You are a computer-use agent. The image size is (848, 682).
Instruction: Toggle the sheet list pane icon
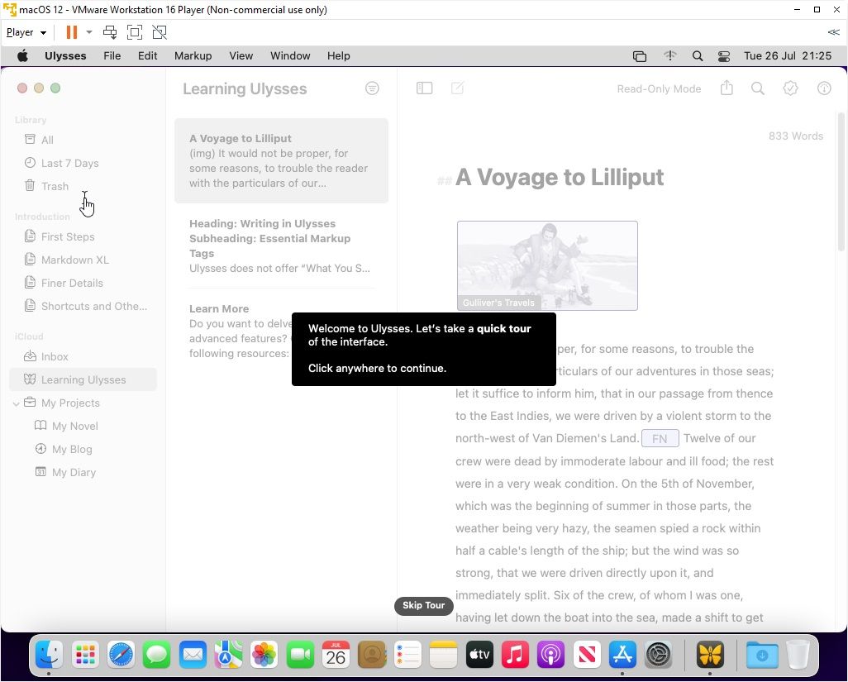424,88
